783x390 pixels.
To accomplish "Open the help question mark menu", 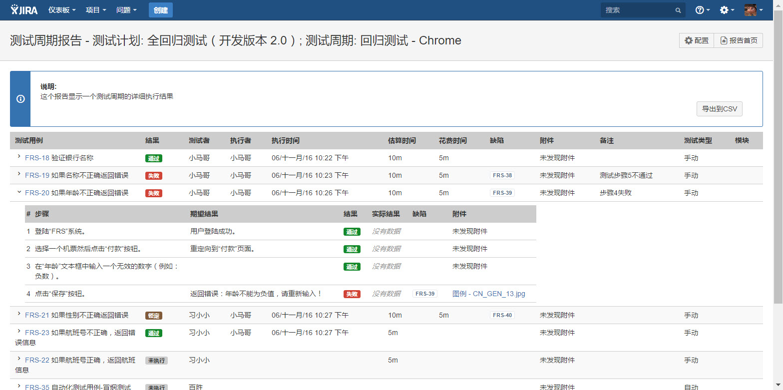I will (703, 10).
